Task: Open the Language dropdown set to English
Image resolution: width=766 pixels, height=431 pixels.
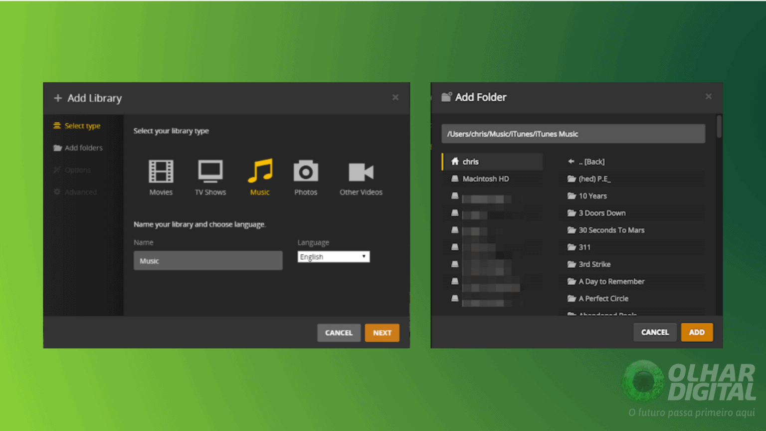Action: [x=333, y=256]
